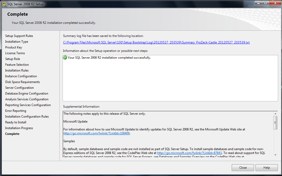Viewport: 282px width, 176px height.
Task: Click the header subtitle about successful installation
Action: 54,23
